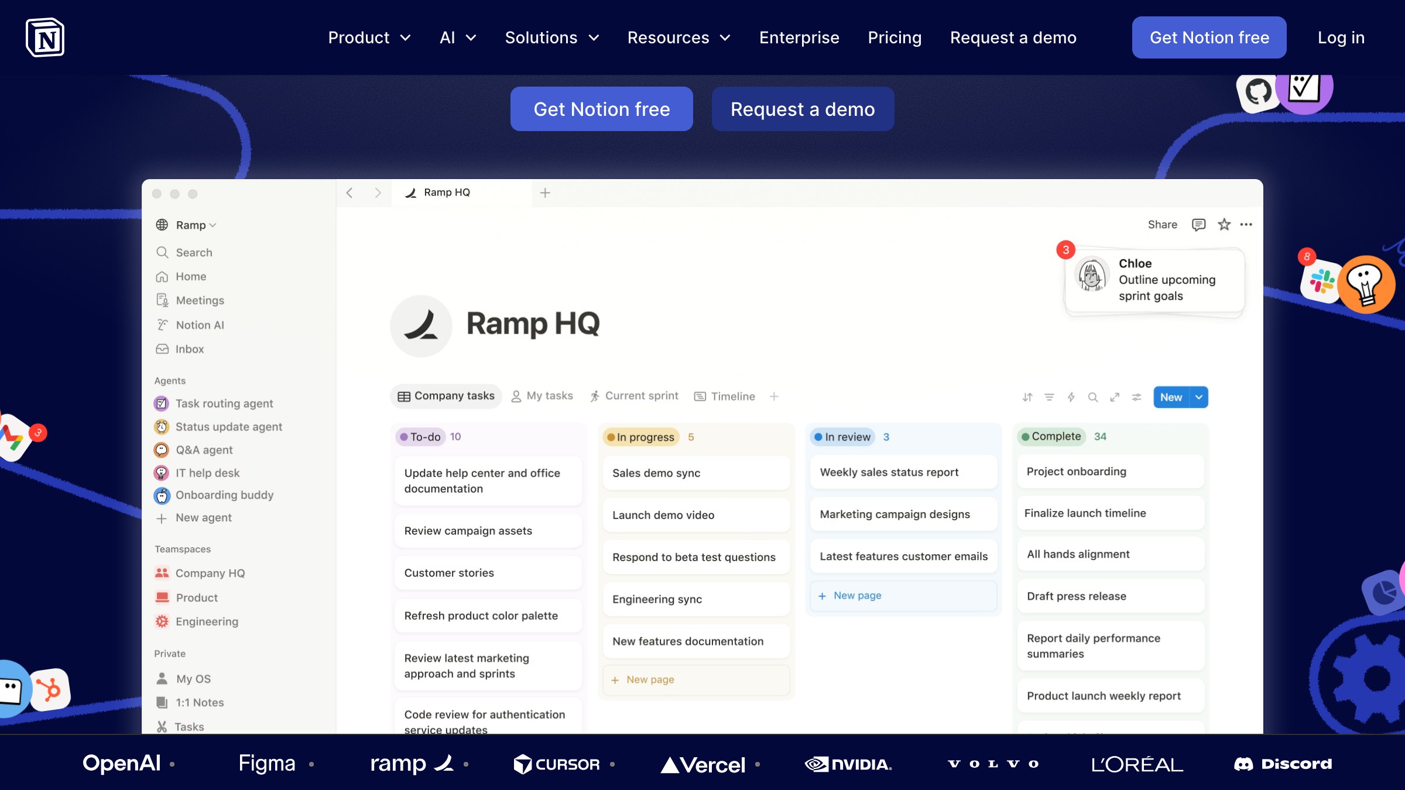The height and width of the screenshot is (790, 1405).
Task: Collapse the Ramp workspace switcher
Action: click(x=213, y=225)
